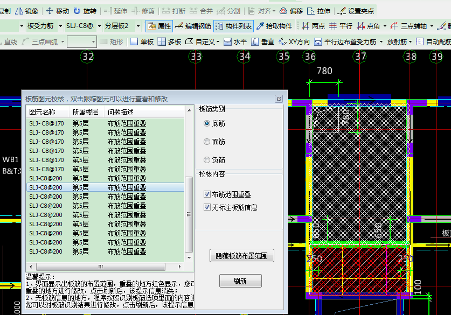Select 多板 multi-slab mode

[169, 42]
